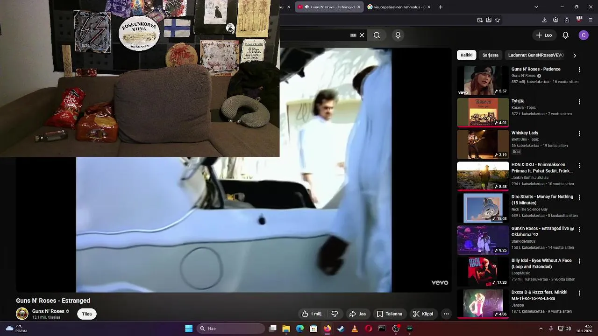The height and width of the screenshot is (336, 598).
Task: Open Dxxxa D & Hzzzt feat. Minkki video
Action: click(x=539, y=295)
